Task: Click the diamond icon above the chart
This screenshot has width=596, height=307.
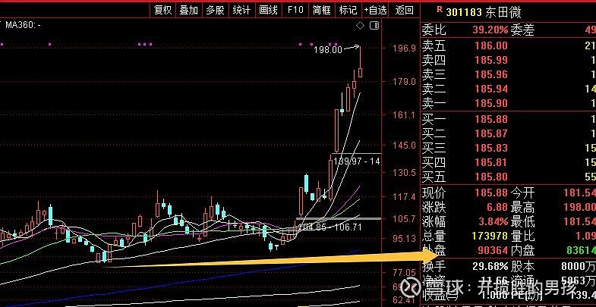Action: [x=360, y=26]
